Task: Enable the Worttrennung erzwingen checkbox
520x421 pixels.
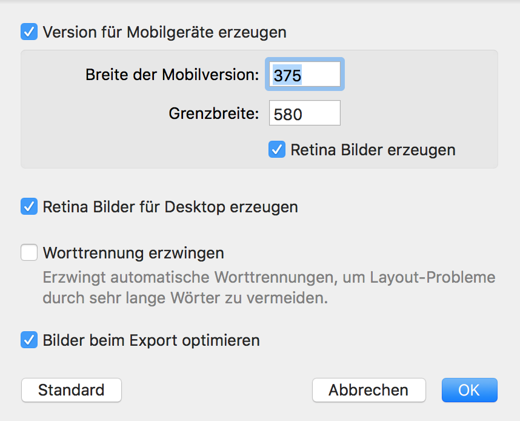Action: point(29,252)
